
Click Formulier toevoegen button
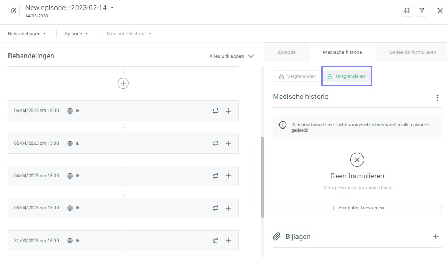pyautogui.click(x=357, y=208)
